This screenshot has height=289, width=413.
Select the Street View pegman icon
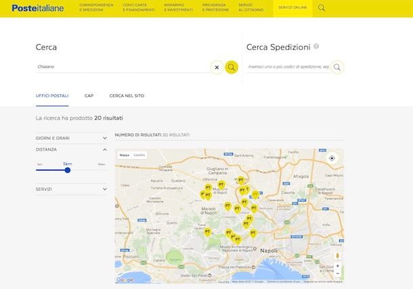337,256
